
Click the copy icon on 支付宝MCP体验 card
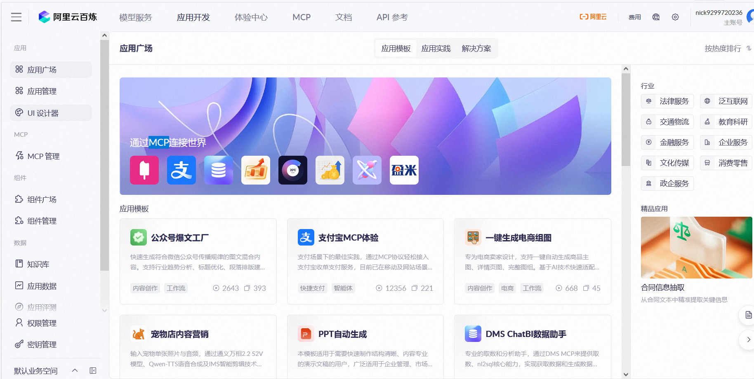(415, 288)
